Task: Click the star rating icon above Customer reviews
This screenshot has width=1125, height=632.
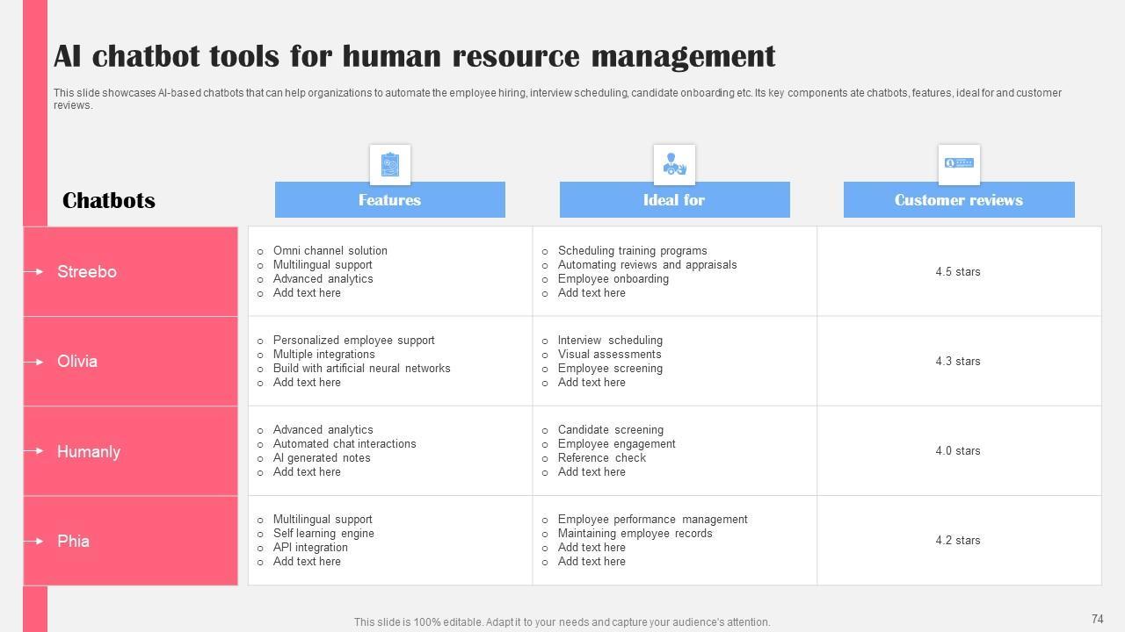Action: click(x=959, y=164)
